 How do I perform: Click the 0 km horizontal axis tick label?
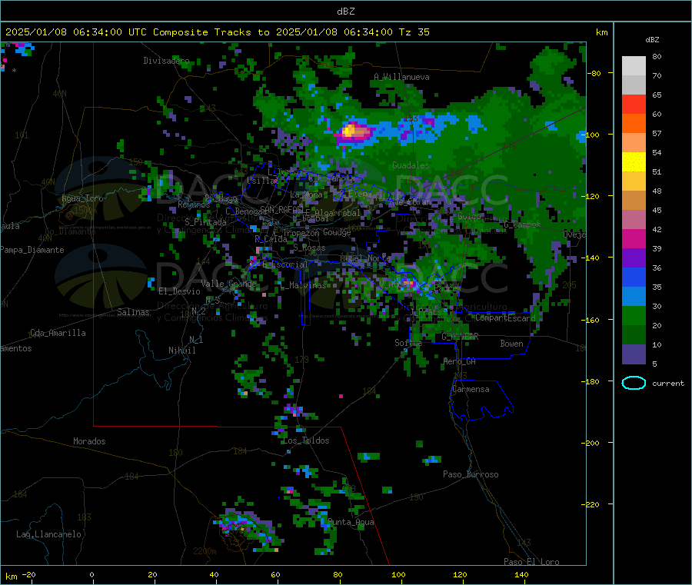(91, 574)
